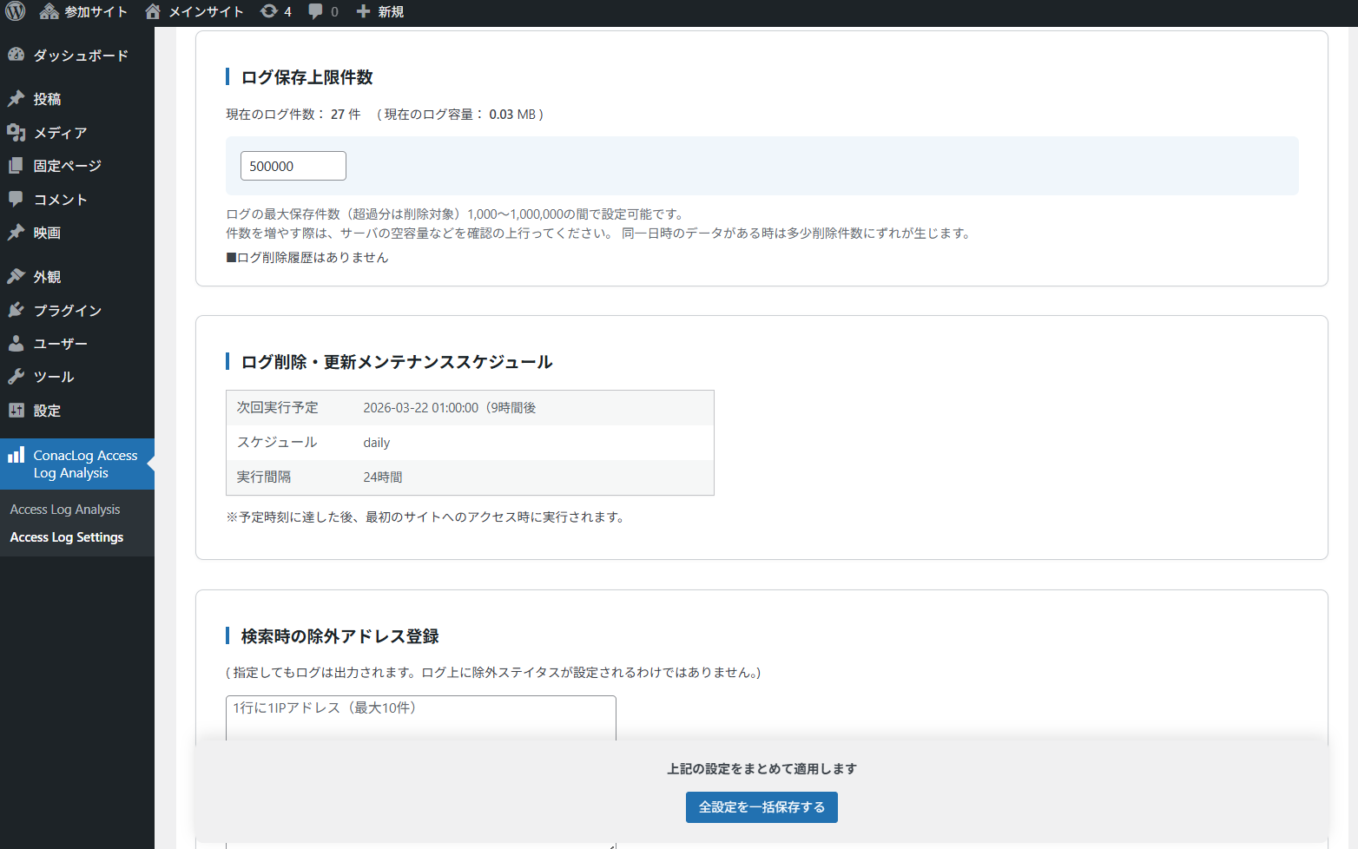Viewport: 1358px width, 849px height.
Task: Open the updates icon showing 4
Action: 269,11
